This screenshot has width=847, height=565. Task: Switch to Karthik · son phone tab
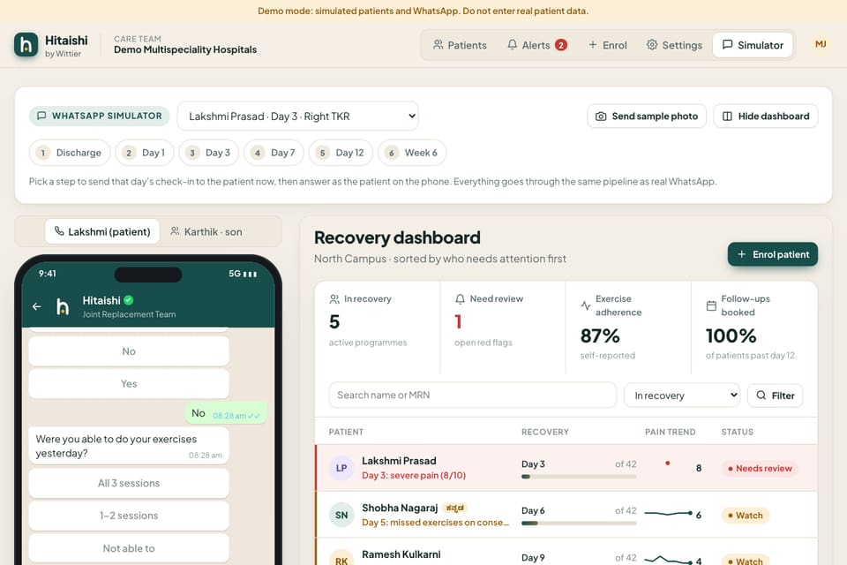(206, 231)
